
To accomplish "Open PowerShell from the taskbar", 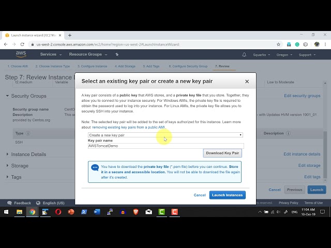I will 84,212.
